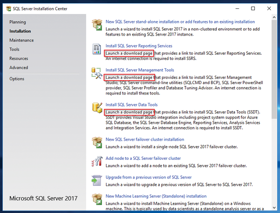Click Add node to a SQL Server failover cluster

pos(143,158)
